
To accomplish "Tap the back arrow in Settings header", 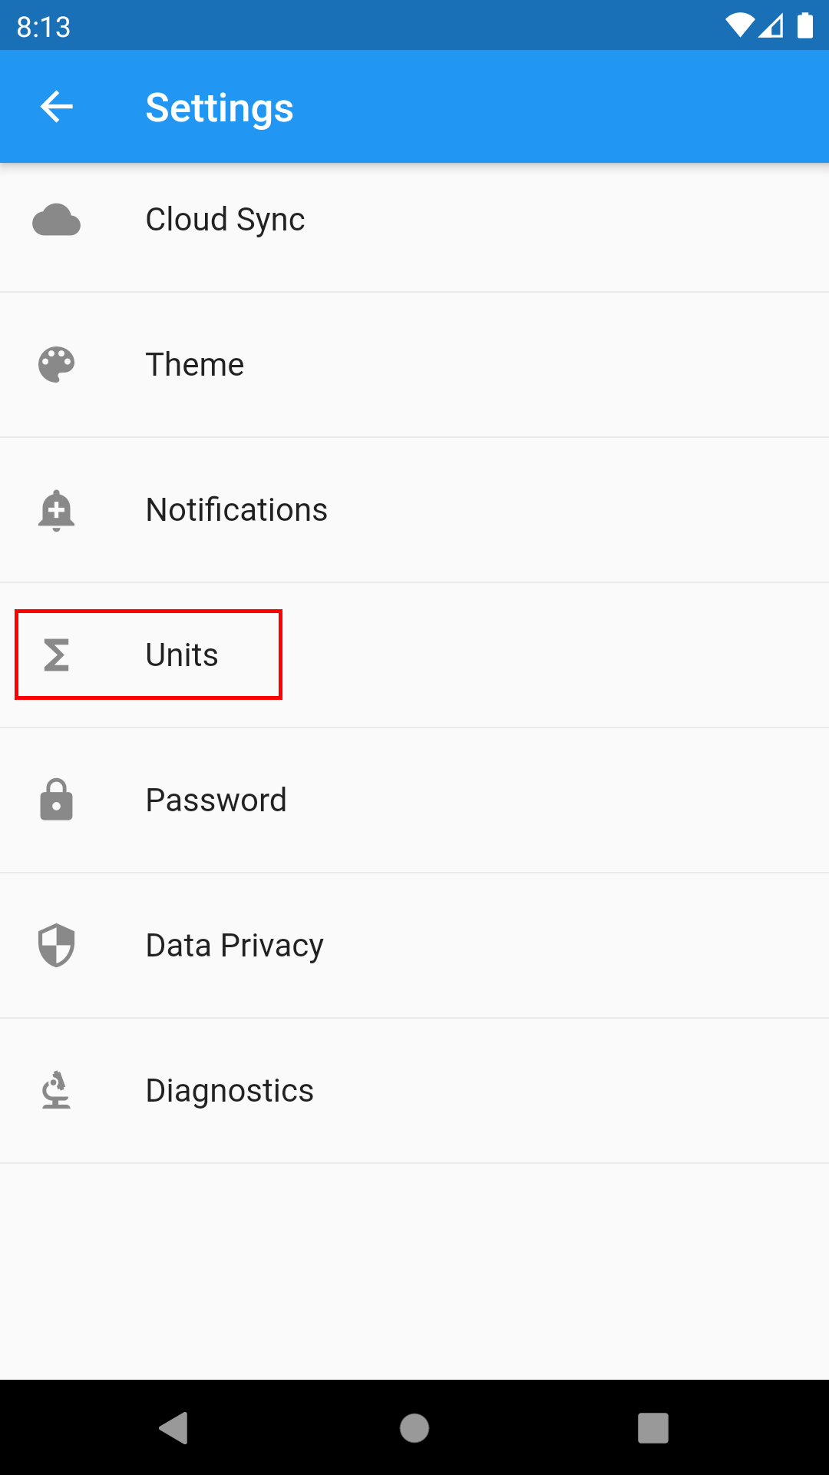I will point(56,107).
